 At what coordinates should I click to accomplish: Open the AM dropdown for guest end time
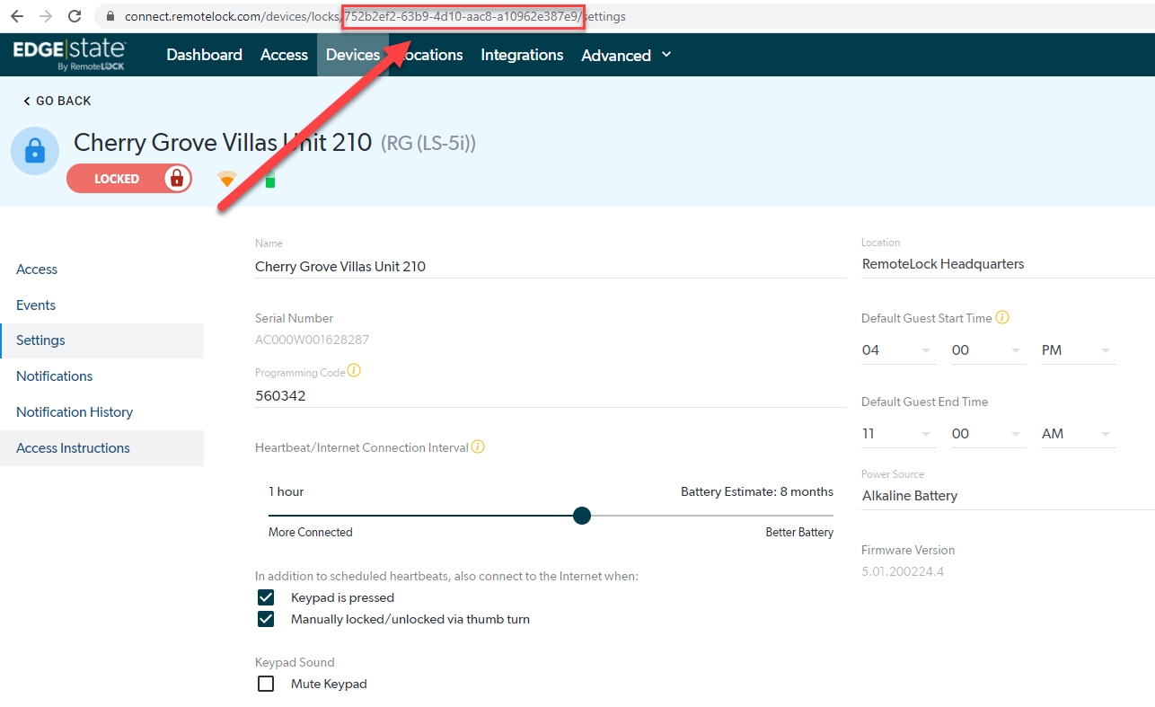coord(1078,433)
